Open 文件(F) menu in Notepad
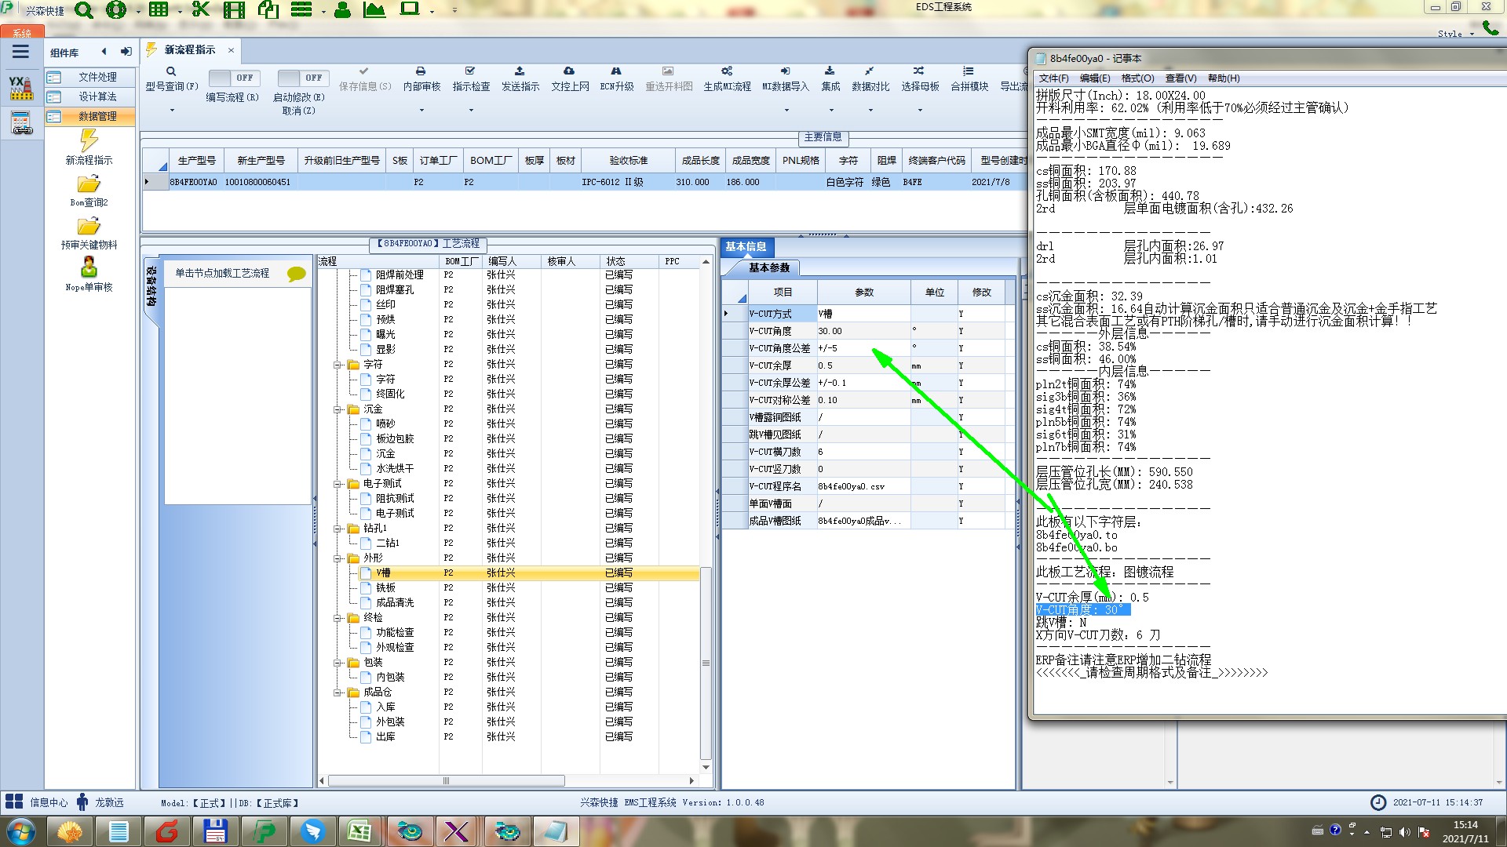 1053,78
